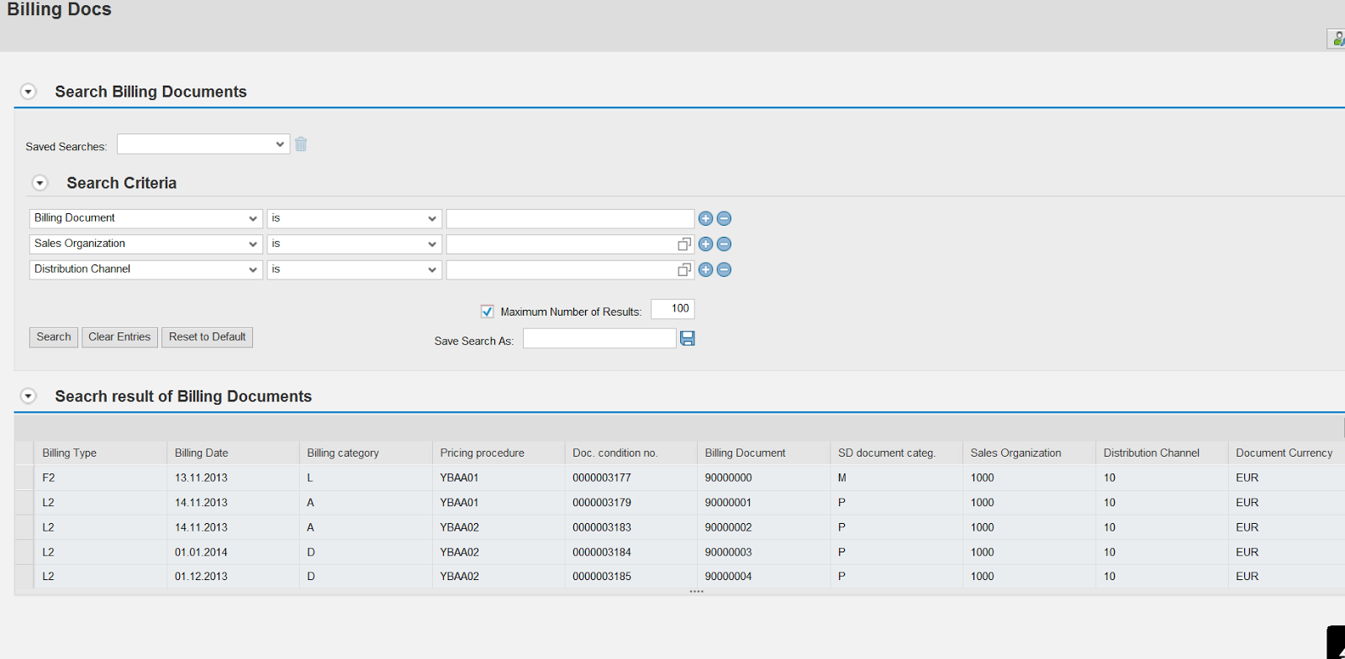Click the Clear Entries button

click(x=119, y=337)
